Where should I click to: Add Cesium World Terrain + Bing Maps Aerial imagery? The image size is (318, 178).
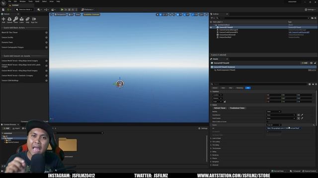(x=46, y=61)
